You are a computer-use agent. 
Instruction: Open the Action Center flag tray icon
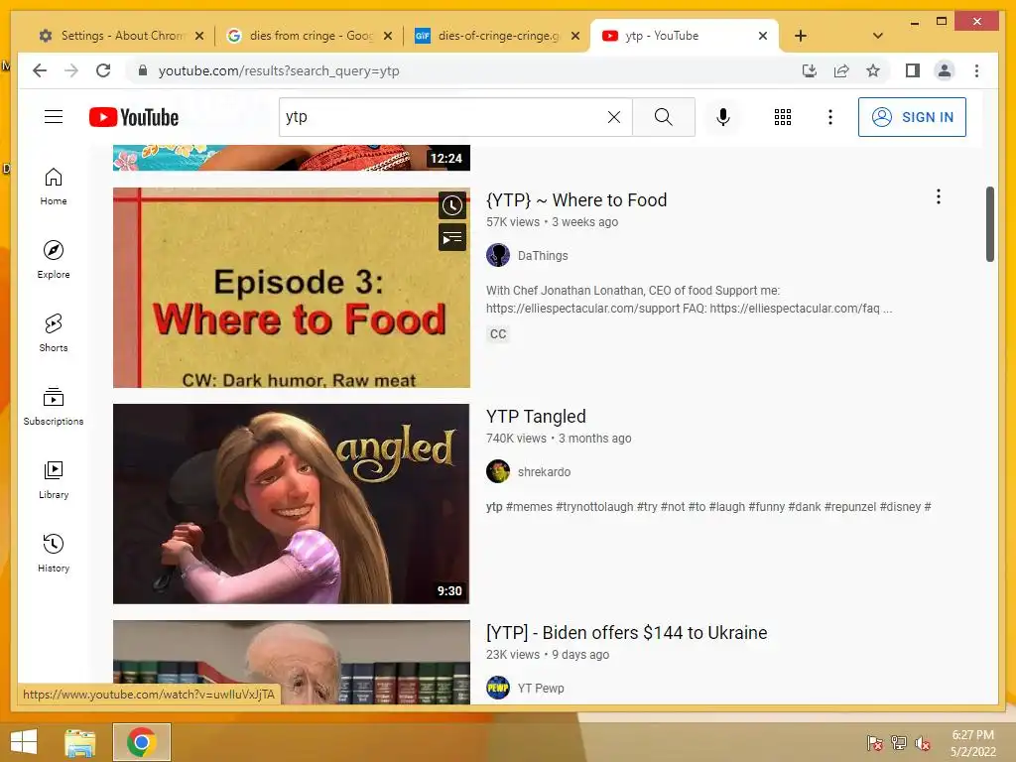point(875,743)
